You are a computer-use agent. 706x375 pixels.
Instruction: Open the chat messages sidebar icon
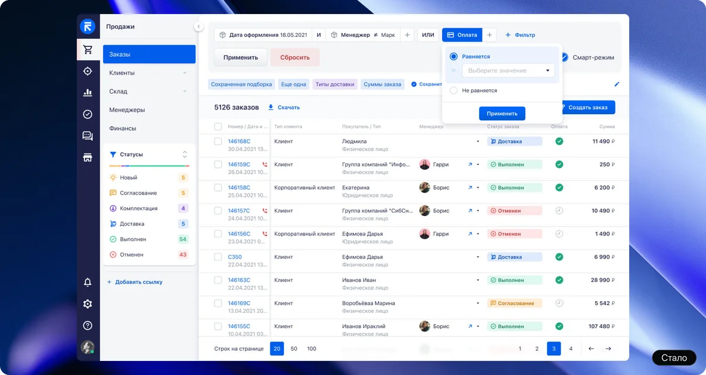[x=88, y=136]
